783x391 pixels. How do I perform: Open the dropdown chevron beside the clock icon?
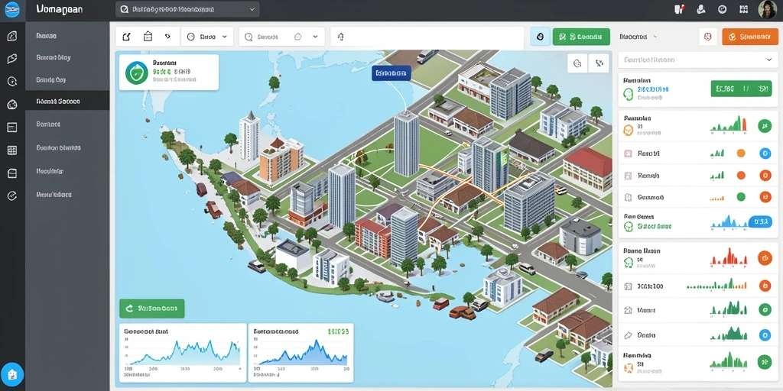coord(224,37)
